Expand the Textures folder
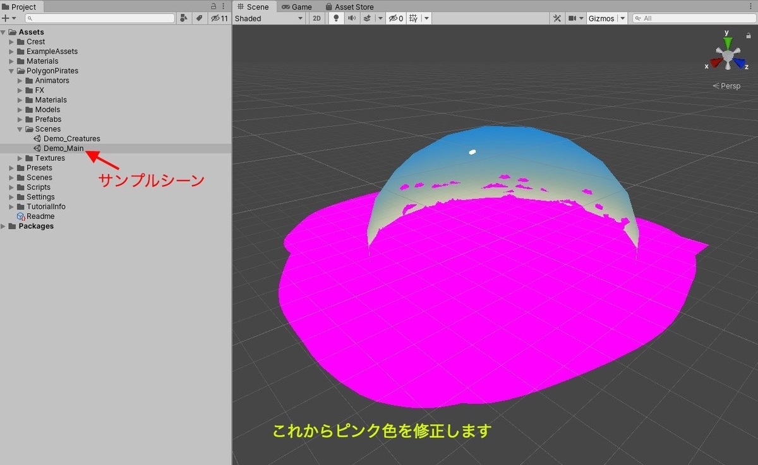Image resolution: width=758 pixels, height=465 pixels. (20, 158)
